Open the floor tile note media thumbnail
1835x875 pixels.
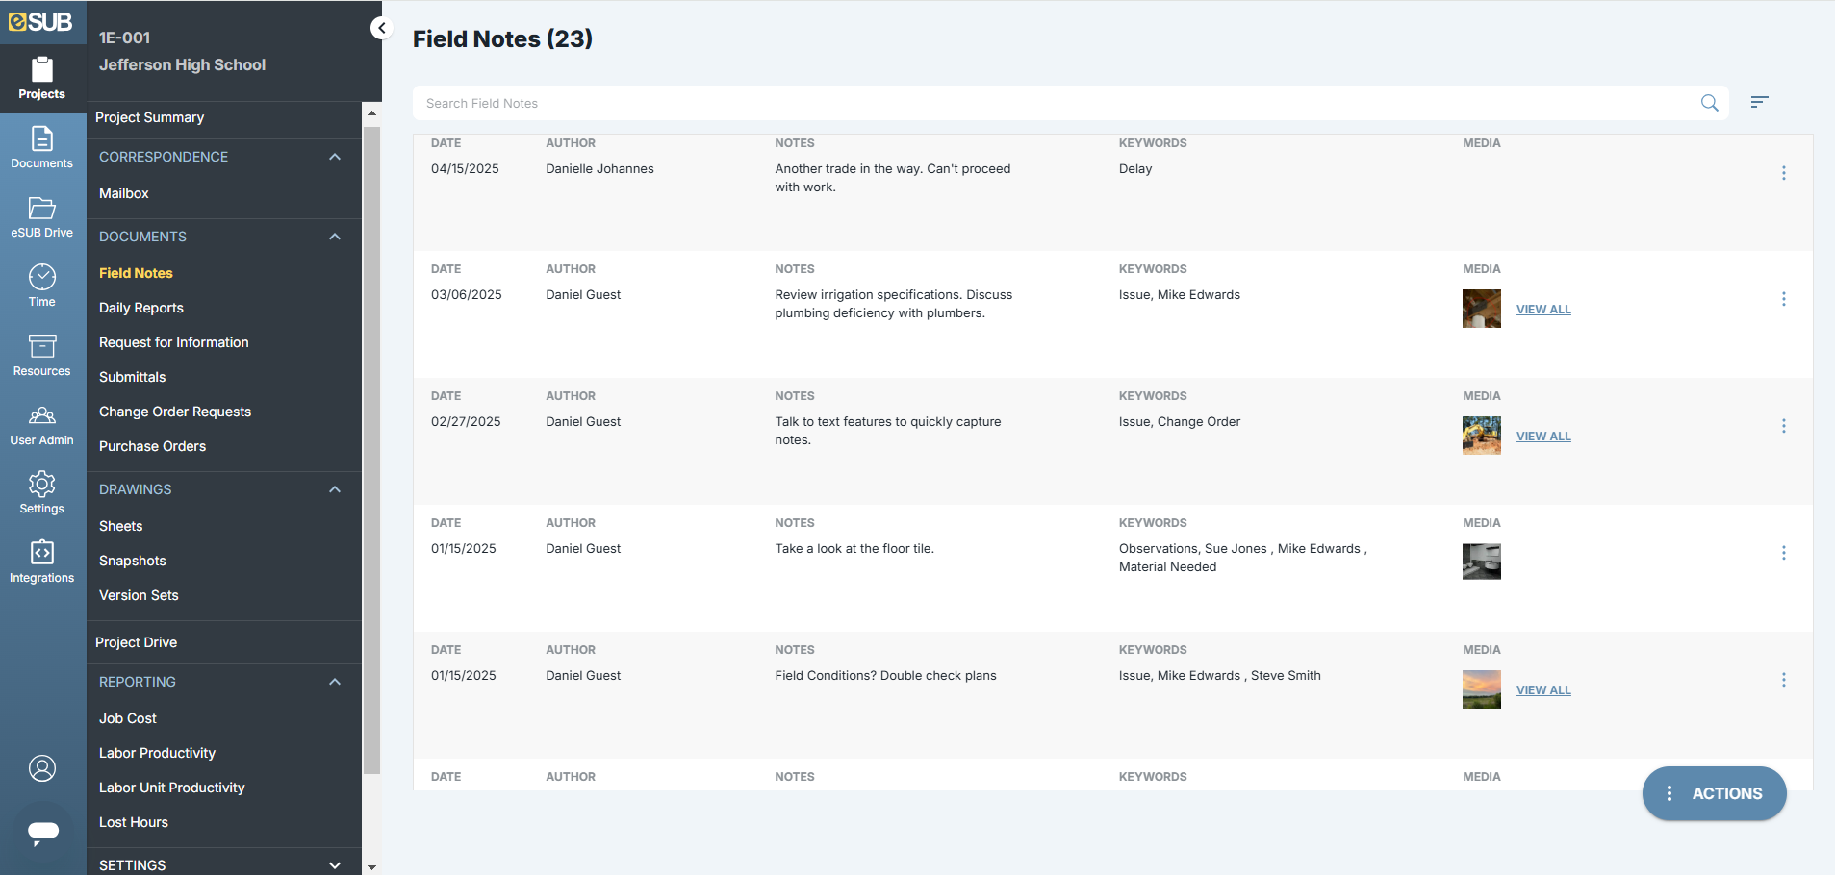pyautogui.click(x=1481, y=562)
